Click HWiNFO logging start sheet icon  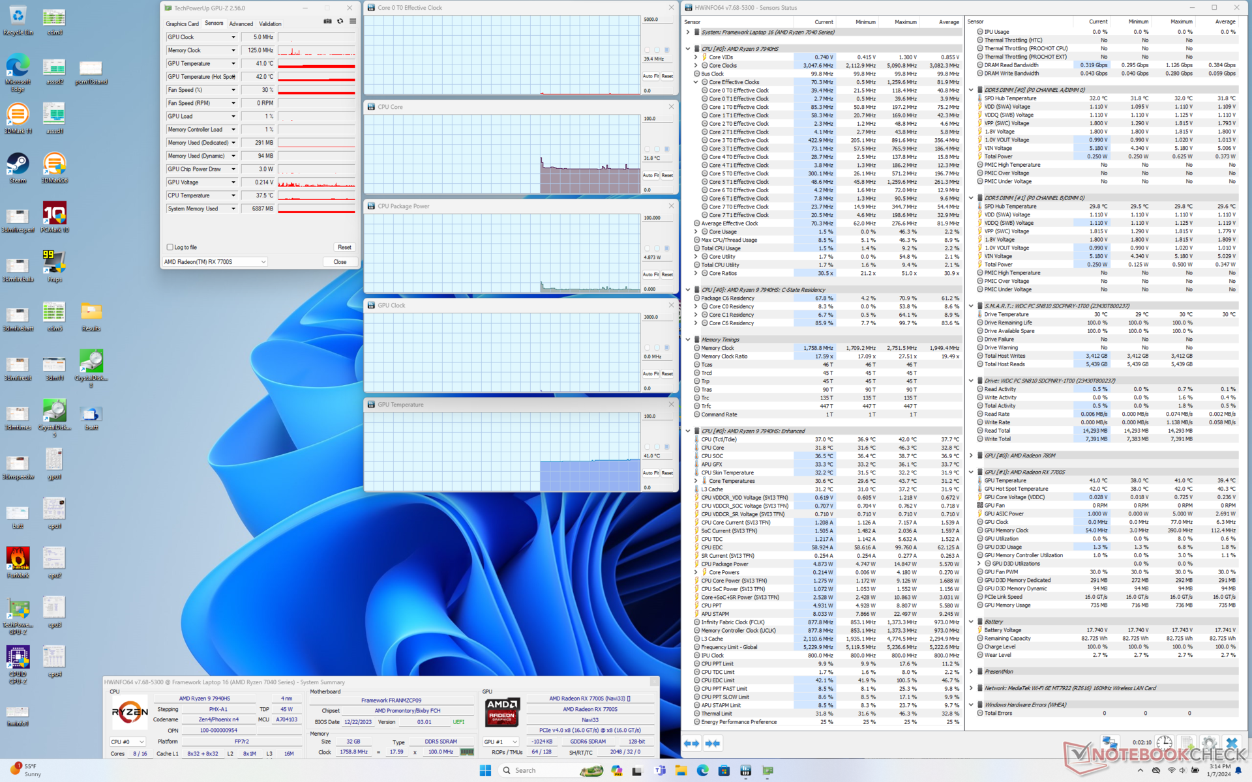(x=1186, y=743)
